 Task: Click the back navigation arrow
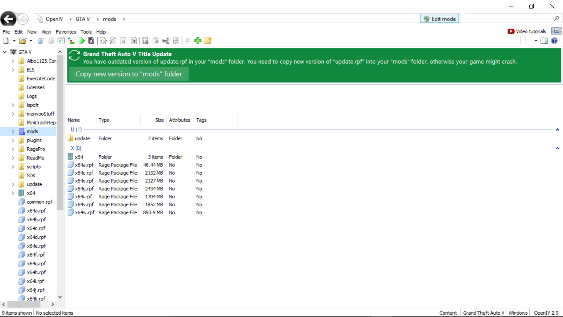tap(9, 19)
